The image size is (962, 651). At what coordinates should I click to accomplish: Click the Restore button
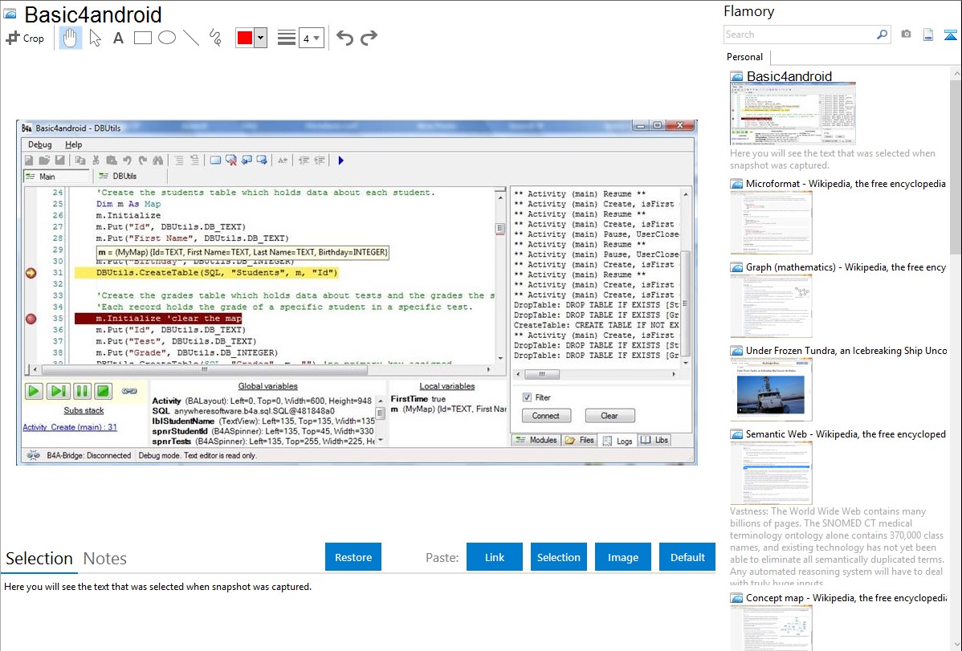click(353, 557)
